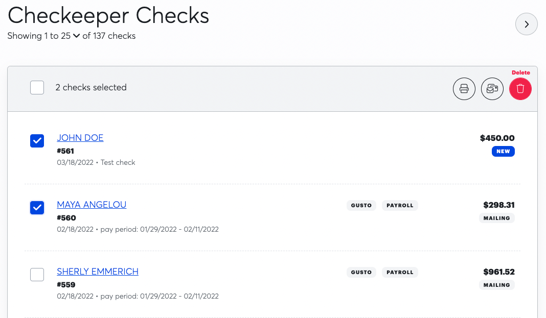The width and height of the screenshot is (546, 318).
Task: Click the PAYROLL tag on Sherly Emmerich's row
Action: coord(400,272)
